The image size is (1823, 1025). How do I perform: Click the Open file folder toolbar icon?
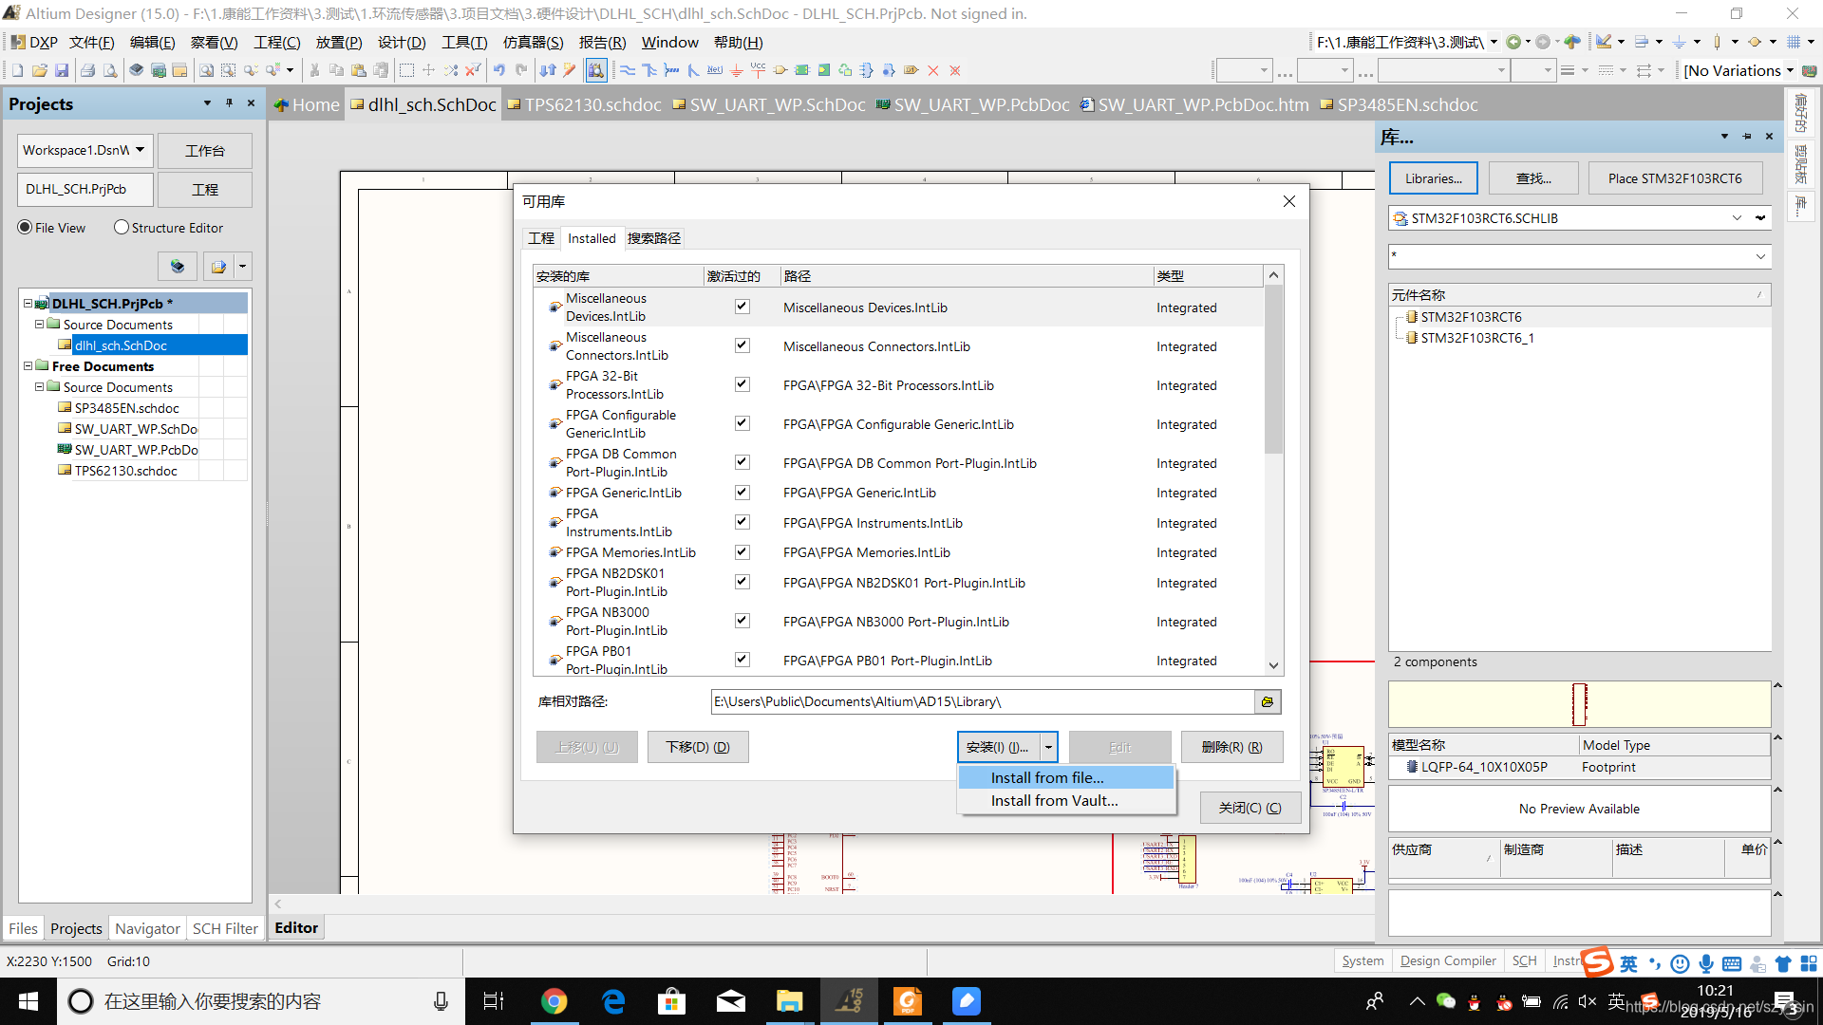tap(39, 70)
